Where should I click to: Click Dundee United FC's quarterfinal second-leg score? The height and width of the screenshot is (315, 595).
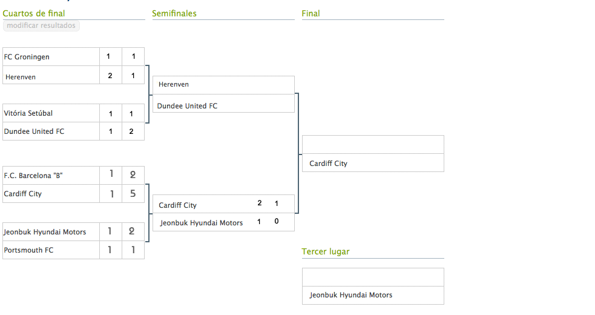tap(132, 131)
